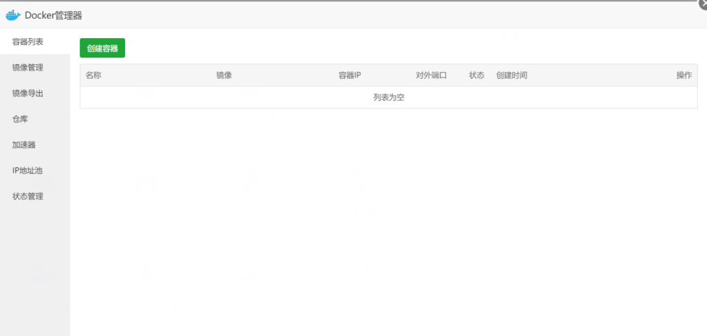The image size is (707, 336).
Task: Select the 容器IP column header
Action: [x=349, y=75]
